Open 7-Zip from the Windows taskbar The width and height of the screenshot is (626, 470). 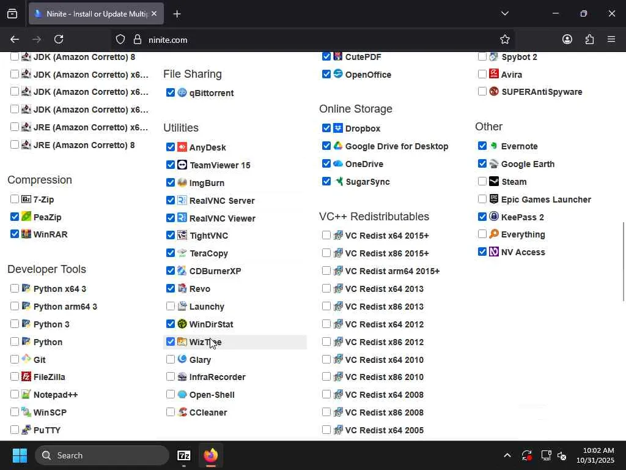click(183, 455)
